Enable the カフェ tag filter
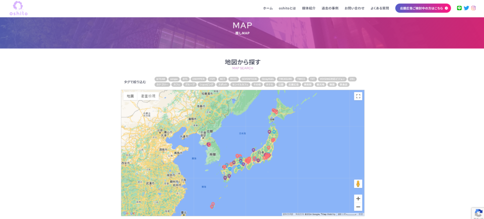The height and width of the screenshot is (219, 484). [x=176, y=85]
